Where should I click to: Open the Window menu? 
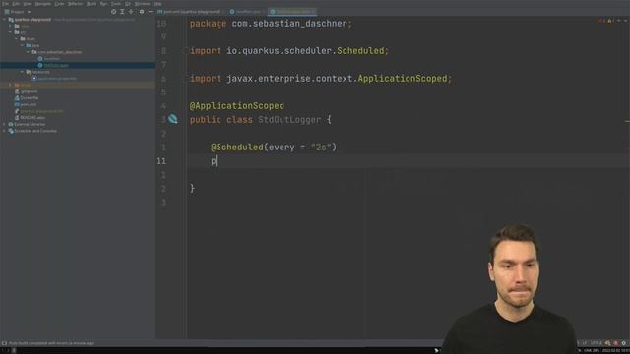tap(142, 4)
